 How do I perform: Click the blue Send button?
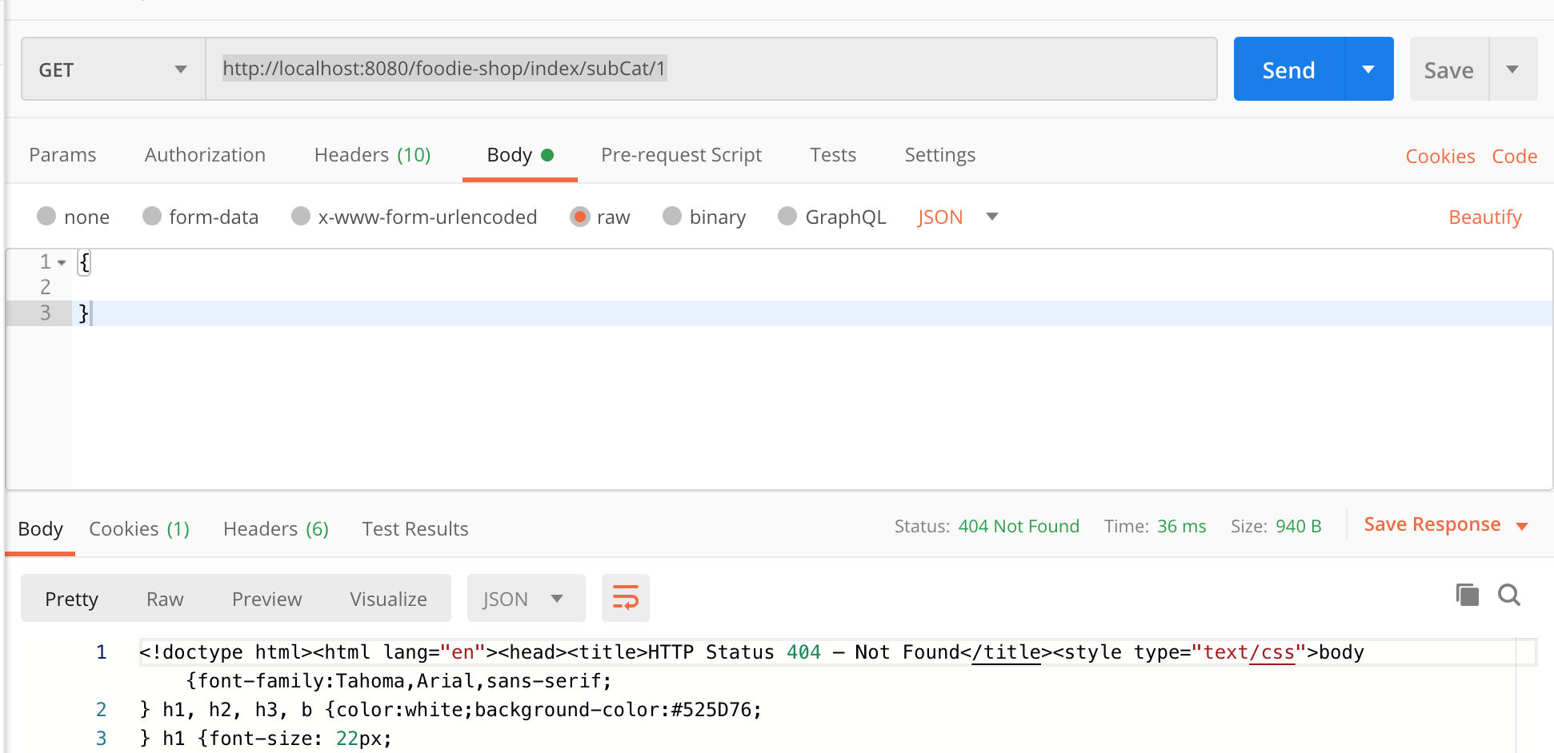pyautogui.click(x=1288, y=70)
